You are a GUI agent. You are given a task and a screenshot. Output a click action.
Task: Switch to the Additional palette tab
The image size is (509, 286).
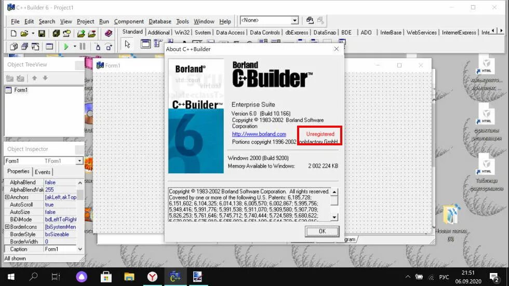(159, 32)
